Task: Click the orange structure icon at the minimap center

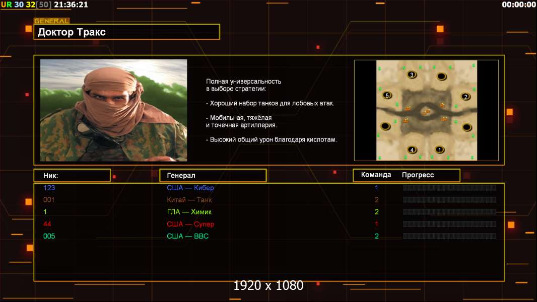Action: click(x=426, y=112)
